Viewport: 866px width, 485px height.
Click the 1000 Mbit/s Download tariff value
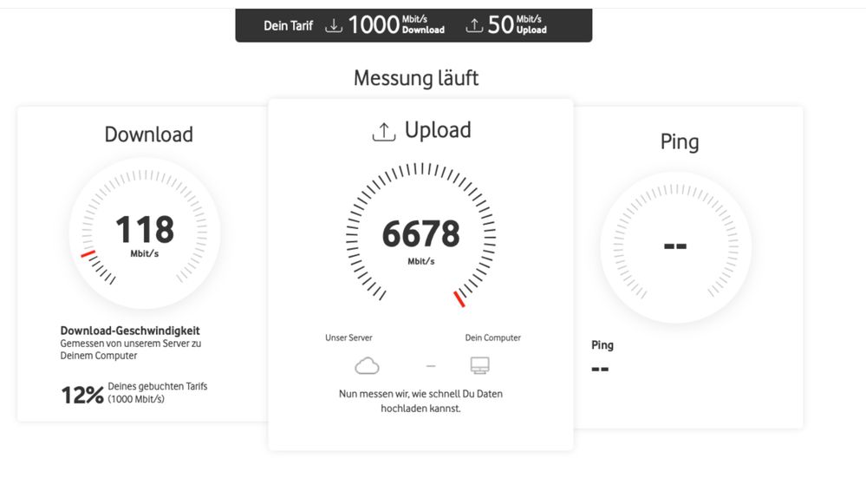396,25
